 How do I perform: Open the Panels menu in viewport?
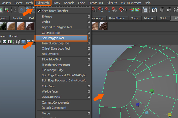pyautogui.click(x=14, y=36)
